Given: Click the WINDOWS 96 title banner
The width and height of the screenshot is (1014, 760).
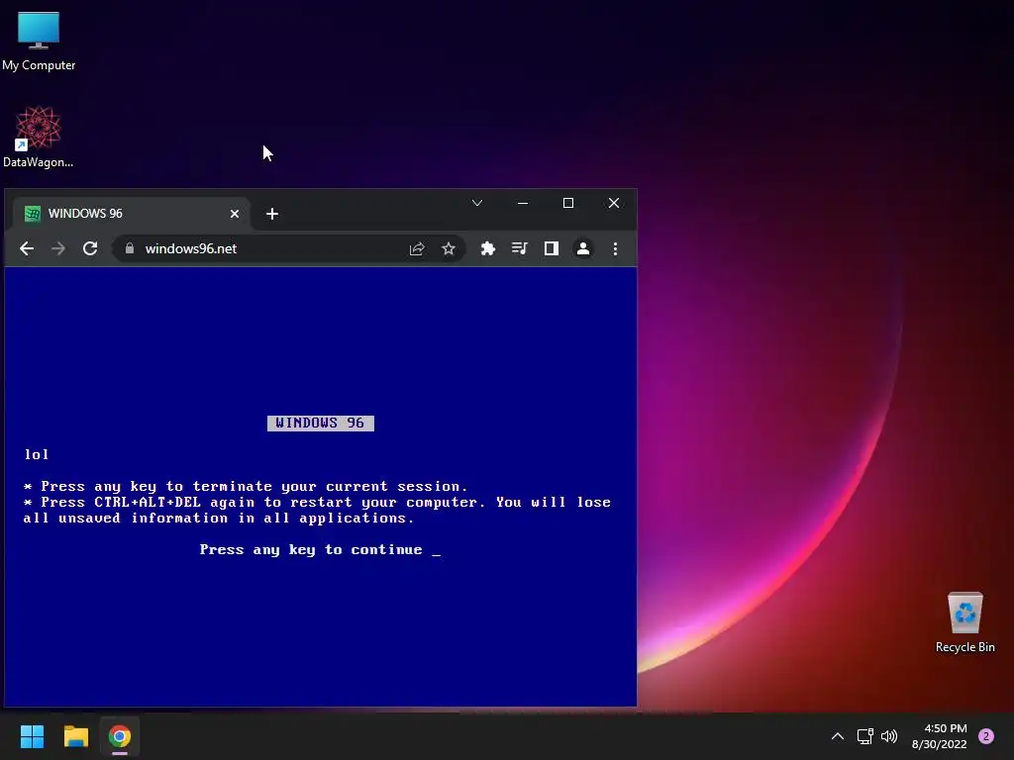Looking at the screenshot, I should click(x=321, y=423).
